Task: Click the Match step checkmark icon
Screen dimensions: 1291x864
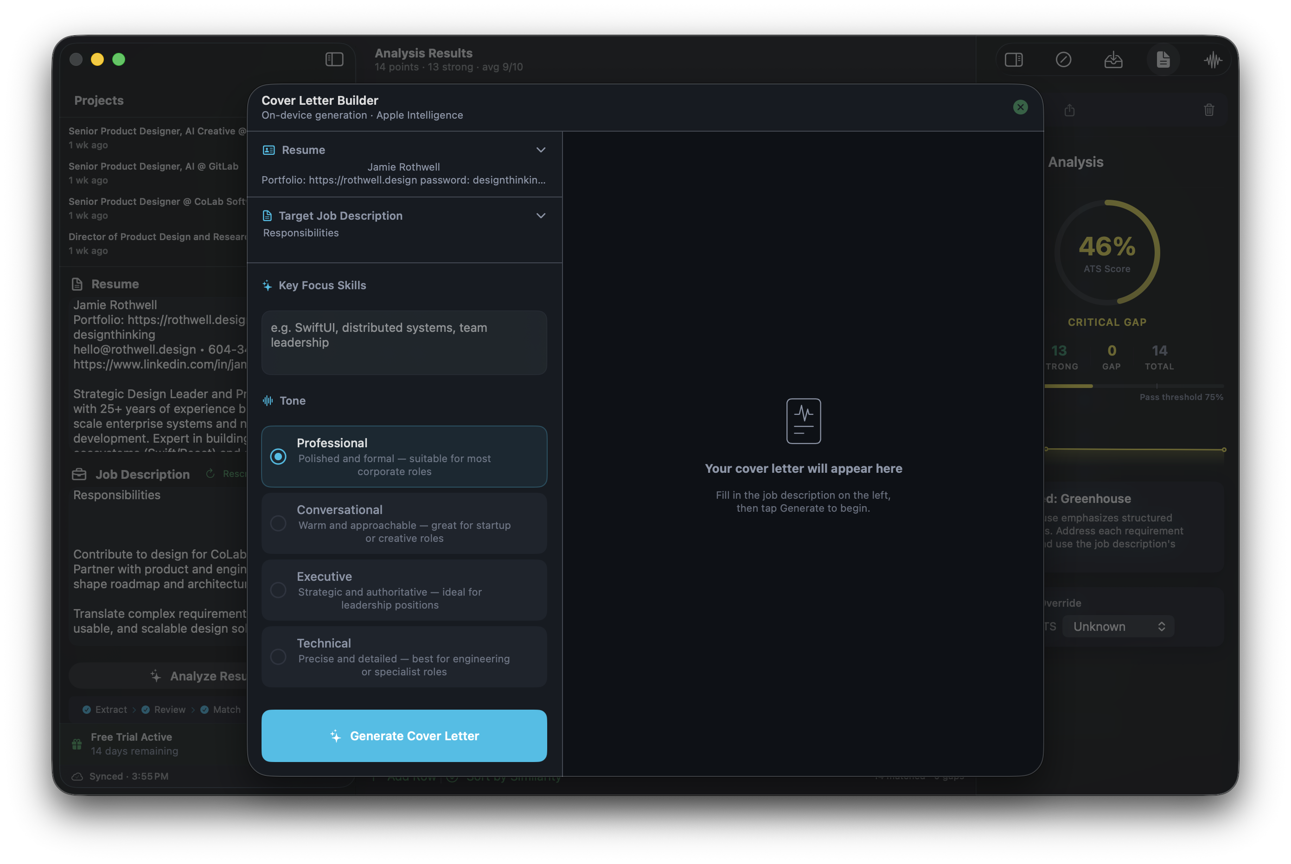Action: pyautogui.click(x=205, y=710)
